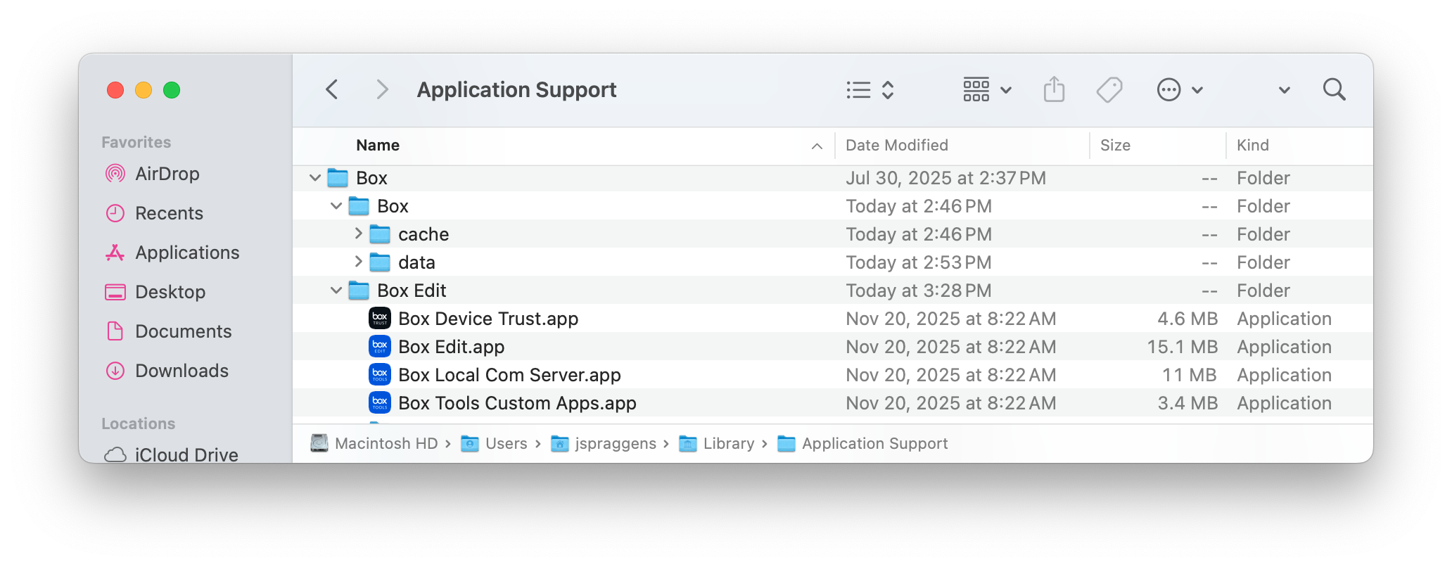
Task: Expand the cache folder
Action: [x=358, y=234]
